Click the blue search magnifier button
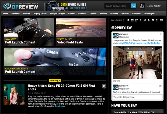This screenshot has width=167, height=114. [x=134, y=6]
